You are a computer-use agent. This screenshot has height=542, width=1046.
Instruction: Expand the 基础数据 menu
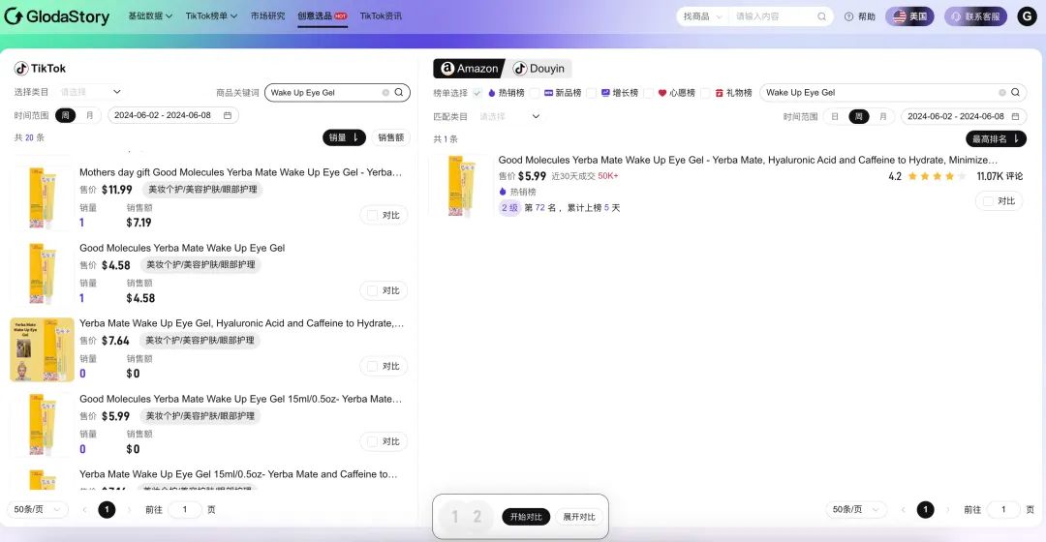[x=150, y=16]
